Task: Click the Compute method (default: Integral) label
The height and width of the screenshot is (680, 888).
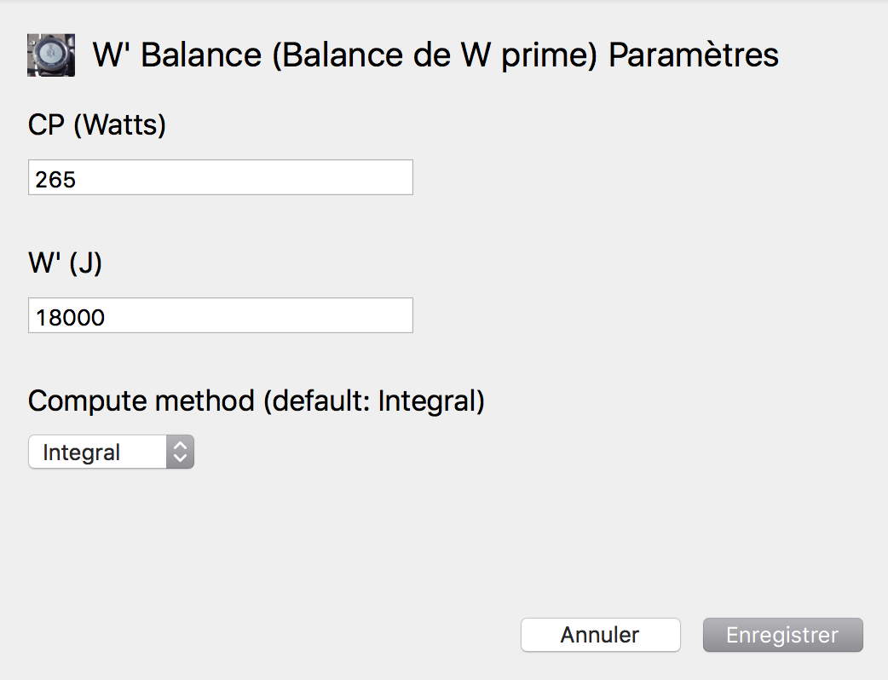Action: point(257,401)
